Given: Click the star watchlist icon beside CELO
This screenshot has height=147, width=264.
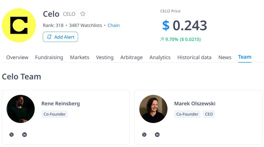Looking at the screenshot, I should pos(83,14).
